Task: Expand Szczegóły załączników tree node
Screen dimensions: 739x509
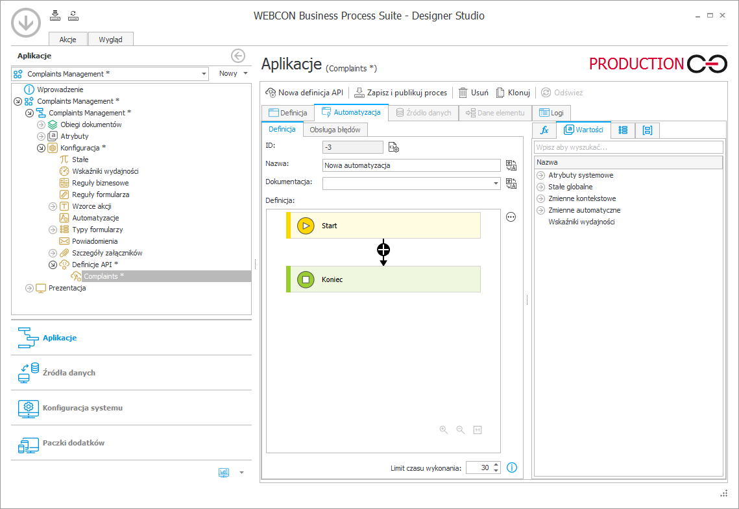Action: (53, 253)
